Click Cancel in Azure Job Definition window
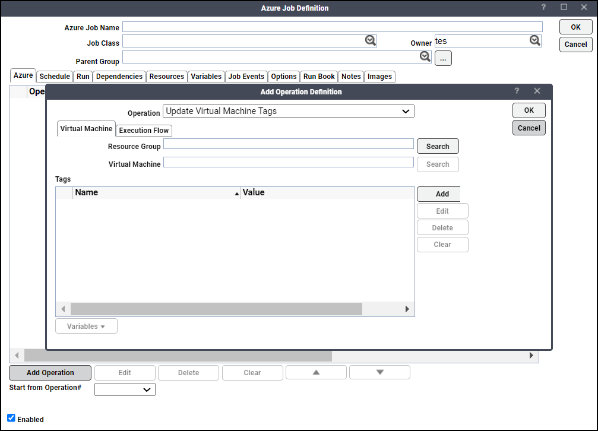Image resolution: width=598 pixels, height=431 pixels. click(x=576, y=45)
